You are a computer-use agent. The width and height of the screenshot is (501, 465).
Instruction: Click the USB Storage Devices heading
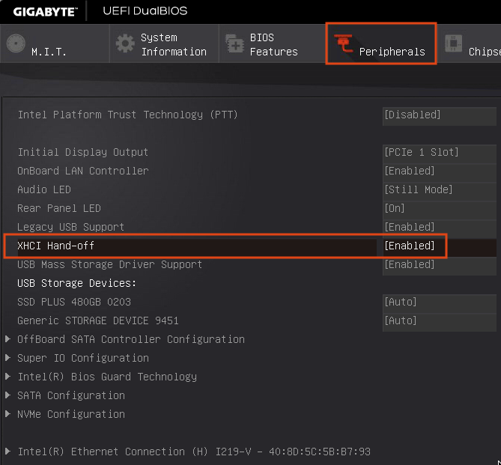pos(76,284)
